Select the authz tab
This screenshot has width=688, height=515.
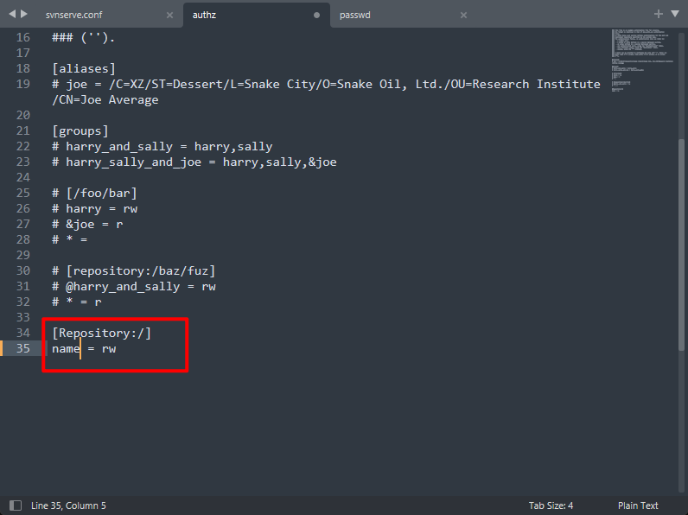click(x=204, y=15)
